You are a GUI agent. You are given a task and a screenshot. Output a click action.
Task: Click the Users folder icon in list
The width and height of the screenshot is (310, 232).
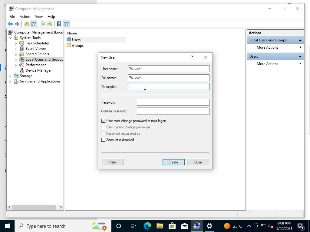(x=69, y=40)
